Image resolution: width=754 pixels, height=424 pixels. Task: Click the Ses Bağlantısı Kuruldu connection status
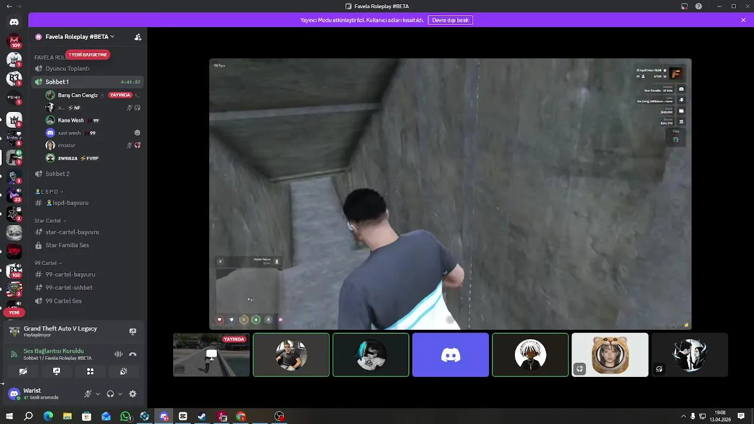pos(54,351)
